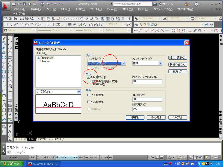
Task: Click the Open file folder toolbar icon
Action: (x=11, y=18)
